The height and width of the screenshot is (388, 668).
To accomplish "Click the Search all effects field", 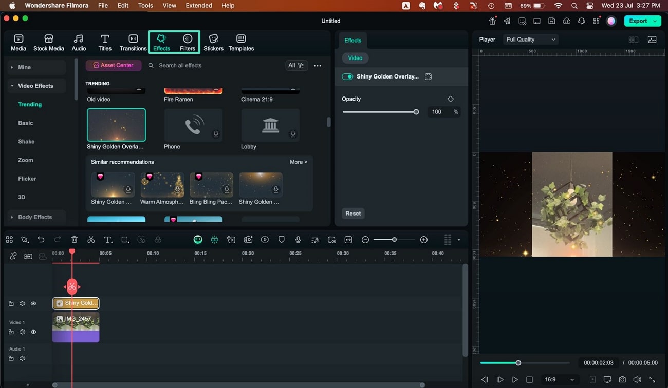I will pos(213,66).
